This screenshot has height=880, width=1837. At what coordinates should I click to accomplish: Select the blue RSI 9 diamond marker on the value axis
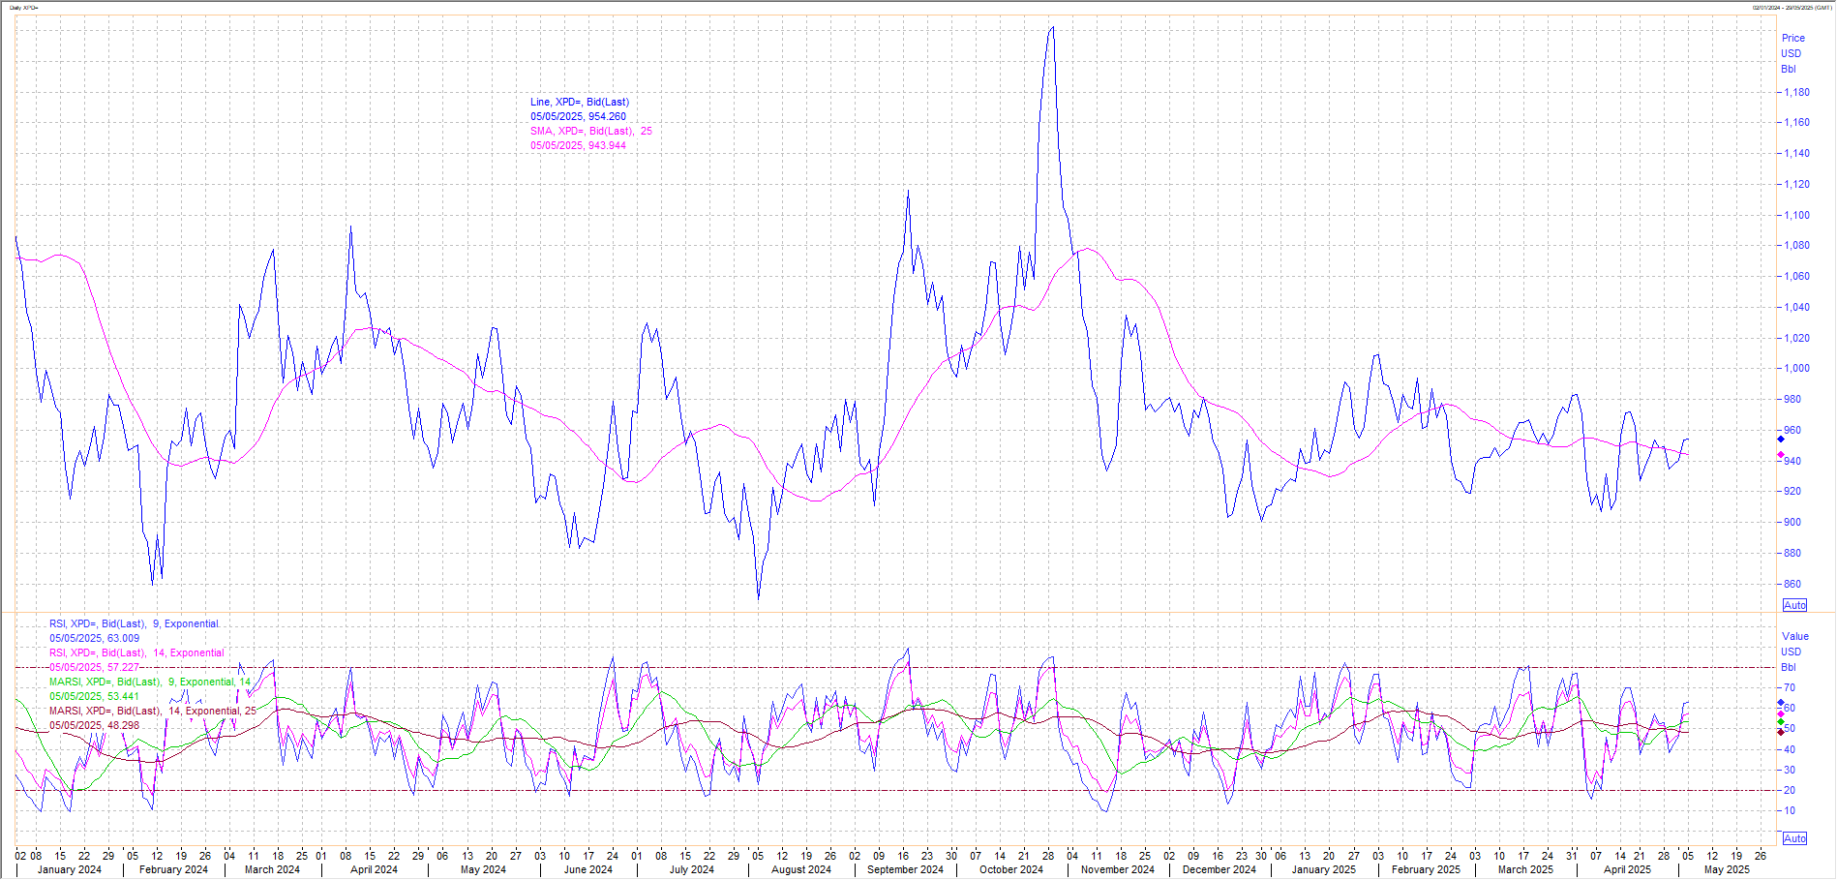coord(1781,703)
